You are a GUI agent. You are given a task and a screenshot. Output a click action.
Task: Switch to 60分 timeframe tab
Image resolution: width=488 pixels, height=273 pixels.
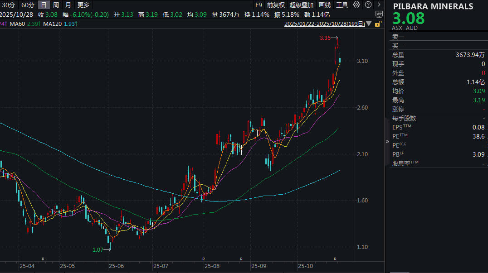click(x=27, y=5)
